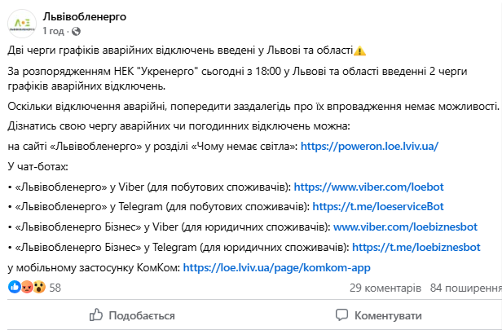
Task: Click the wow face reaction icon
Action: [x=38, y=287]
